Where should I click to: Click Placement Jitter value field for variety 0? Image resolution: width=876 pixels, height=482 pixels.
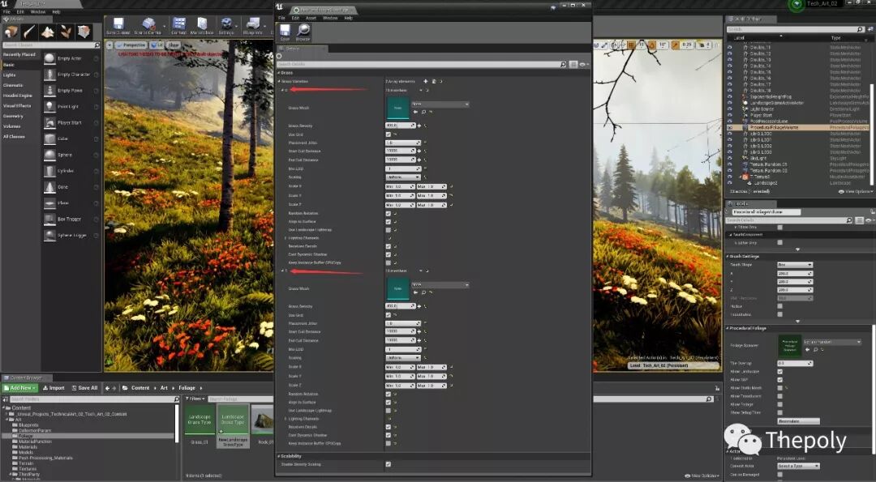(x=403, y=143)
